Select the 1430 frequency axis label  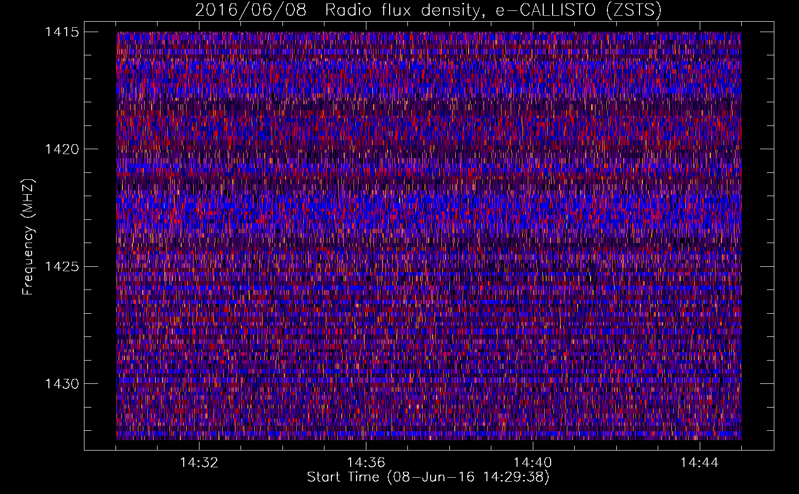(62, 384)
